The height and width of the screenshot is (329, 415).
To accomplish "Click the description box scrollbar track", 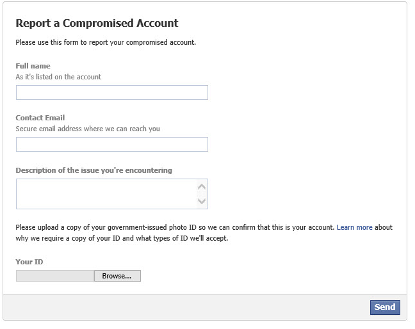I will (x=202, y=194).
